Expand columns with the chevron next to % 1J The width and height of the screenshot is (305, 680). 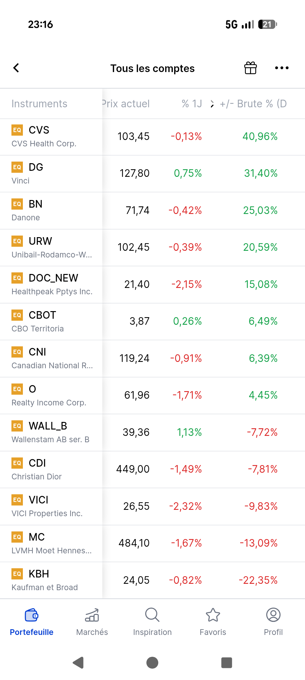pyautogui.click(x=212, y=104)
